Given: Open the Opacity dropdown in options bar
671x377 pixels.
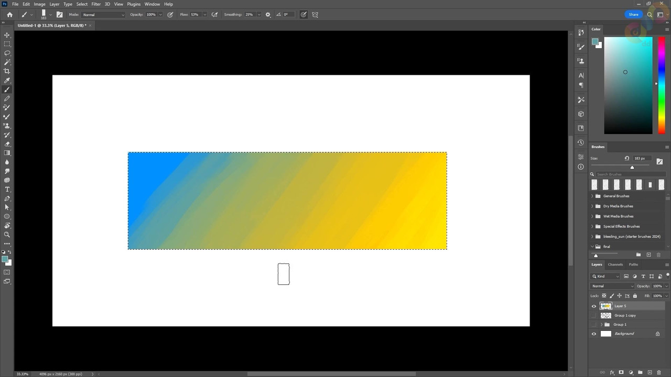Looking at the screenshot, I should pyautogui.click(x=160, y=15).
